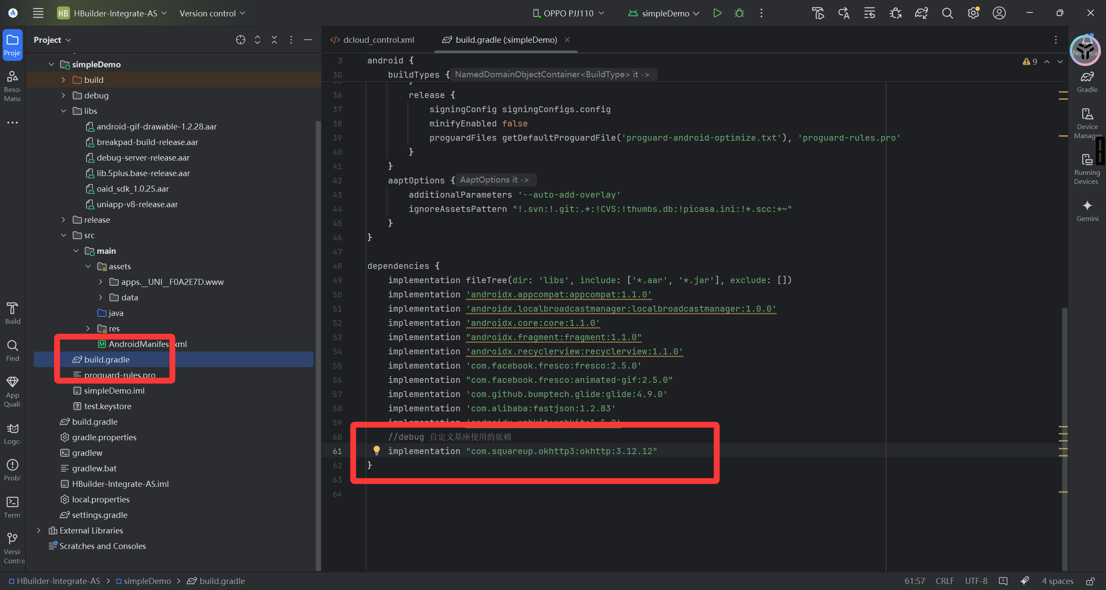This screenshot has width=1106, height=590.
Task: Open the App Quality Insights window
Action: [13, 392]
